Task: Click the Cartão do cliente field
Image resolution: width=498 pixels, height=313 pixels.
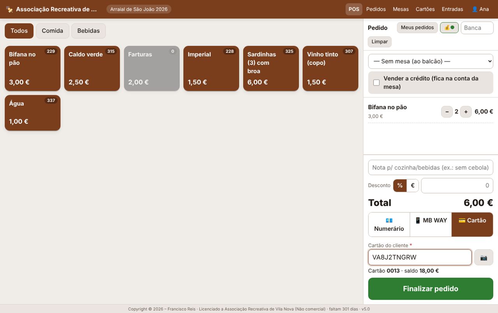Action: [420, 257]
